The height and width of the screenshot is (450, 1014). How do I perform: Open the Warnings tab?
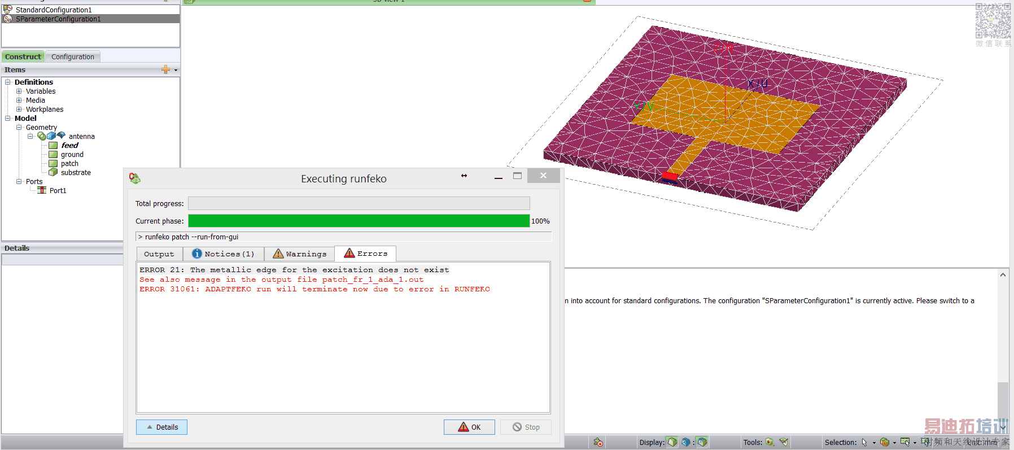tap(299, 254)
